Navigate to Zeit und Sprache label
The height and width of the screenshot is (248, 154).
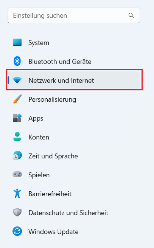click(53, 156)
